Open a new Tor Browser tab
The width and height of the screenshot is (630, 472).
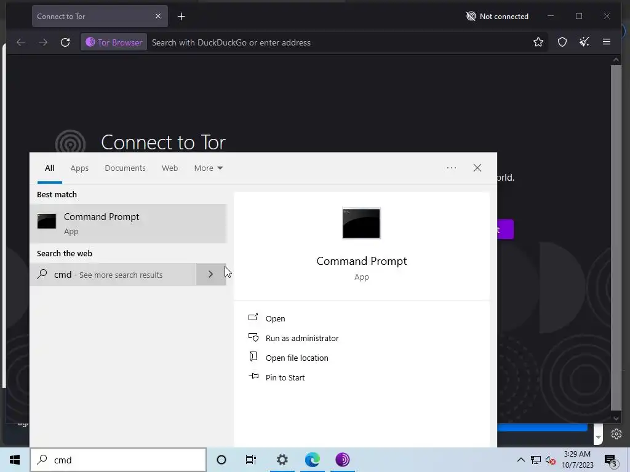[181, 17]
